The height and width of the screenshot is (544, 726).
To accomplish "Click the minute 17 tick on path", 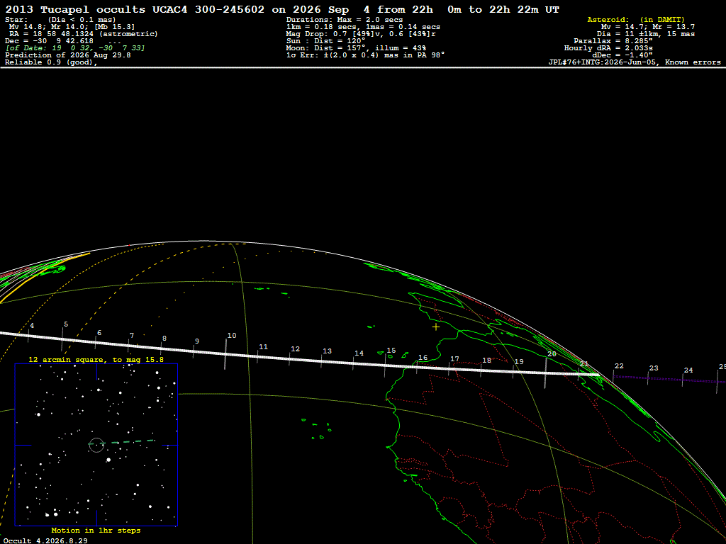I will point(449,368).
